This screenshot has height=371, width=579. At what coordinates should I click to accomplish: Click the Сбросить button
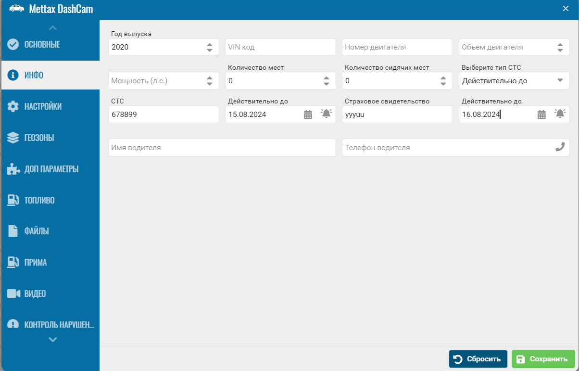478,359
